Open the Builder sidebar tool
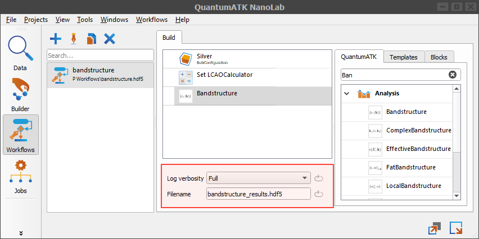Image resolution: width=479 pixels, height=239 pixels. pyautogui.click(x=20, y=95)
